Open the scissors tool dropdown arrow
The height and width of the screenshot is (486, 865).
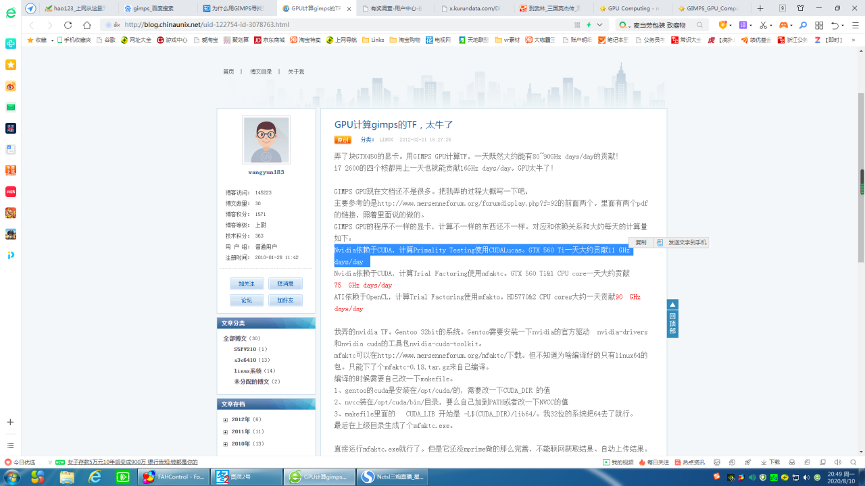tap(771, 25)
